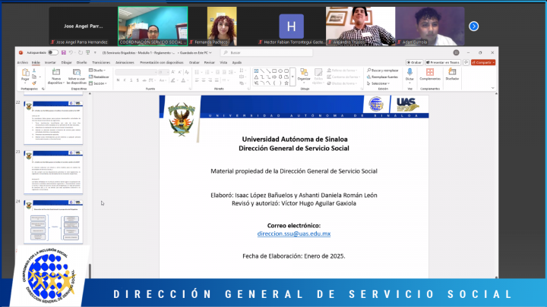Click the Redo arrow icon

point(81,52)
